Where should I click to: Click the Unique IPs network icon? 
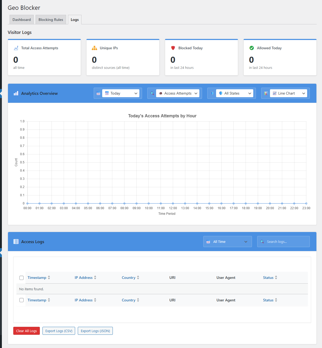(x=95, y=48)
